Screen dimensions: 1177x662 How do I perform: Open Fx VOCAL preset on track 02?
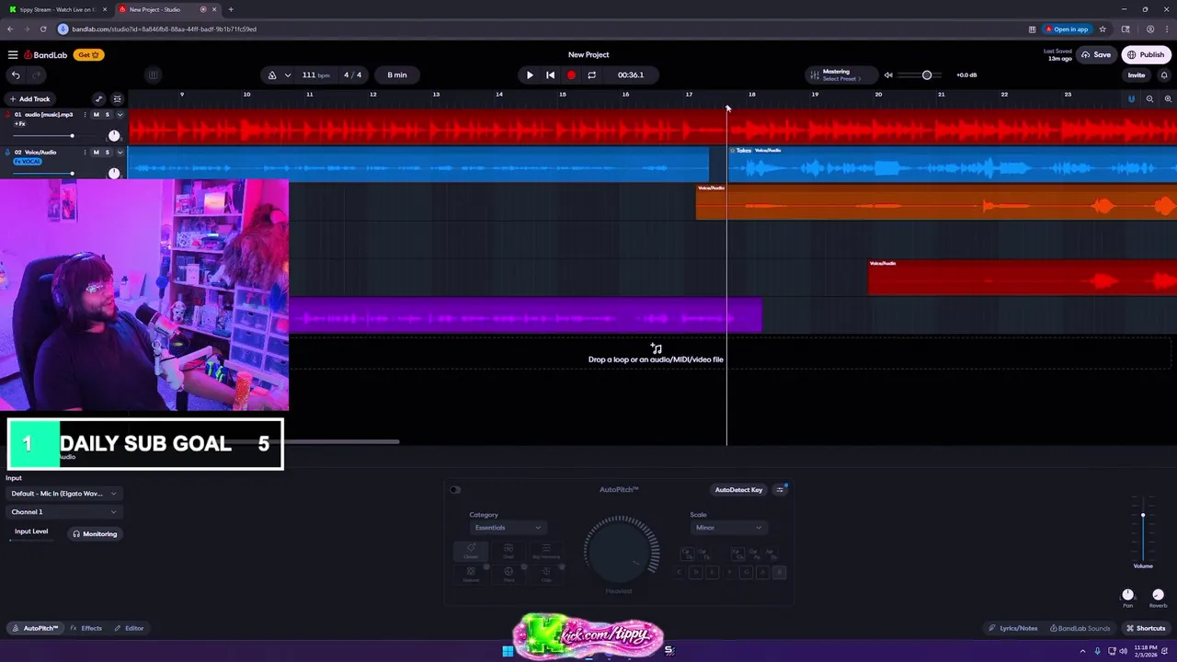[x=28, y=161]
